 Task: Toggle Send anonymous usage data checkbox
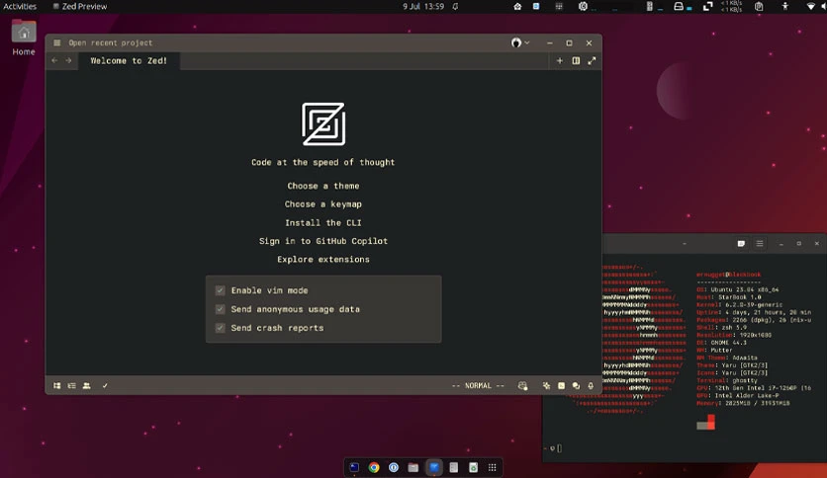pos(220,309)
